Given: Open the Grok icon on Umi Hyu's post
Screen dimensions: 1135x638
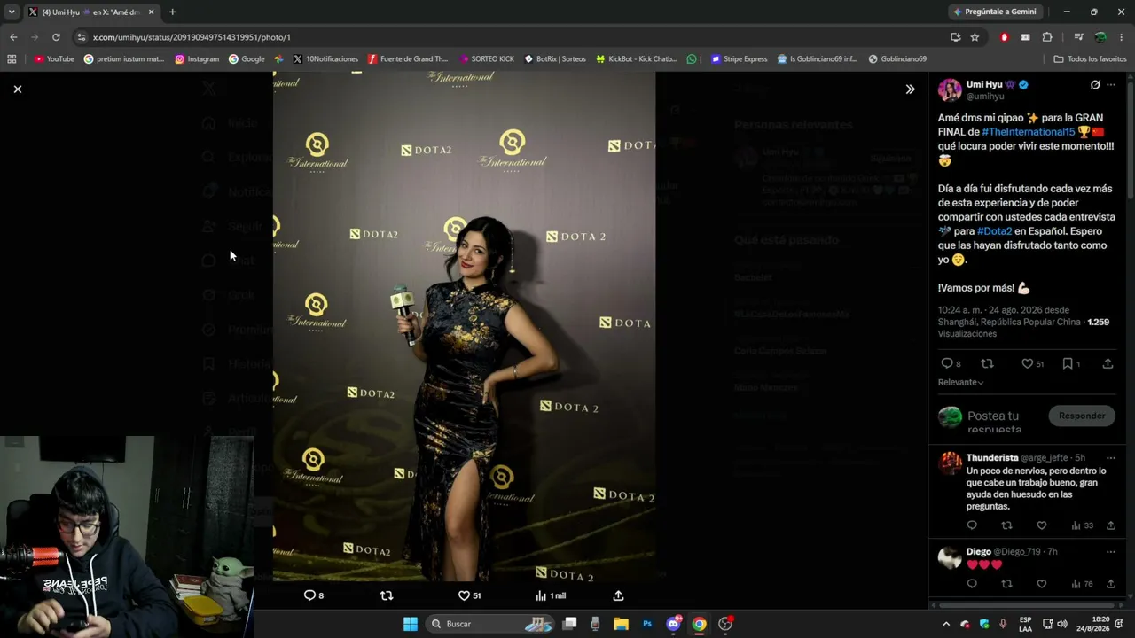Looking at the screenshot, I should coord(1095,85).
